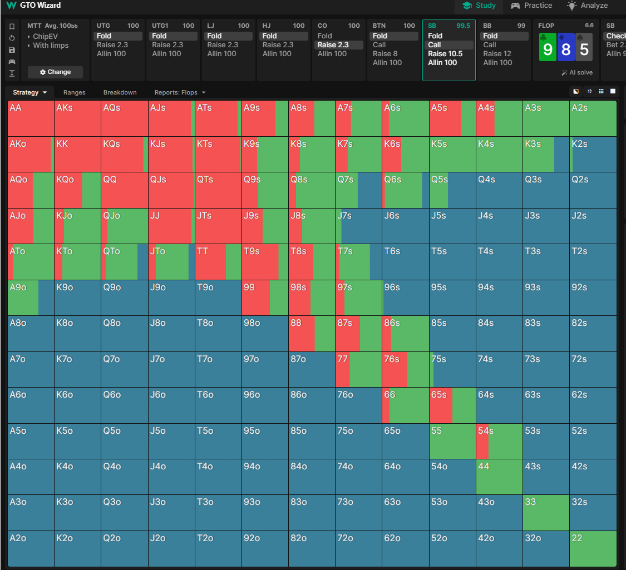Click the gamepad icon in left sidebar

click(x=12, y=61)
